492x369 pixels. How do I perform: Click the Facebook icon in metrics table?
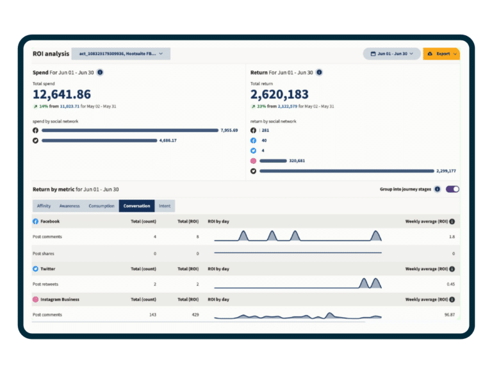click(x=36, y=221)
